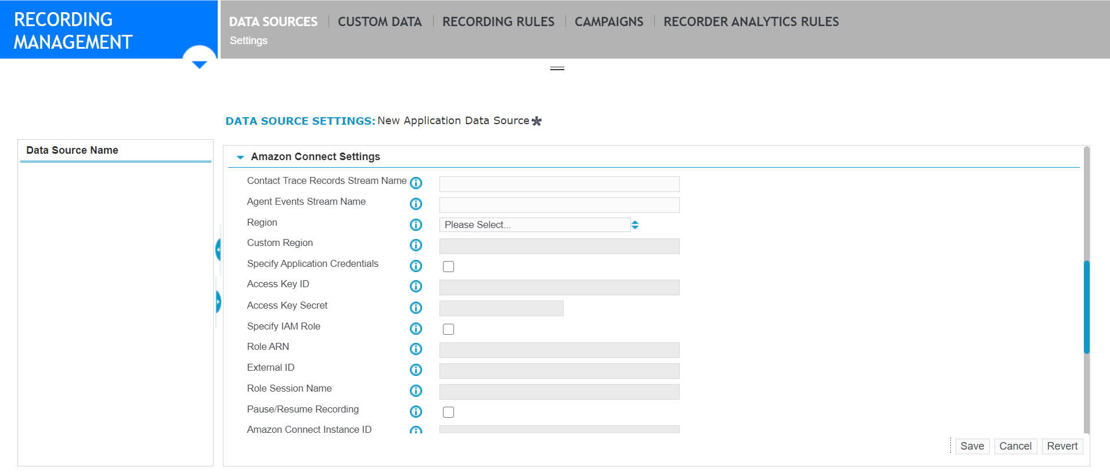The height and width of the screenshot is (474, 1110).
Task: Click Contact Trace Records Stream Name input field
Action: (x=559, y=184)
